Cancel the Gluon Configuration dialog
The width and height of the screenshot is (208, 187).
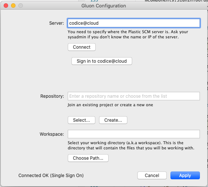(152, 176)
